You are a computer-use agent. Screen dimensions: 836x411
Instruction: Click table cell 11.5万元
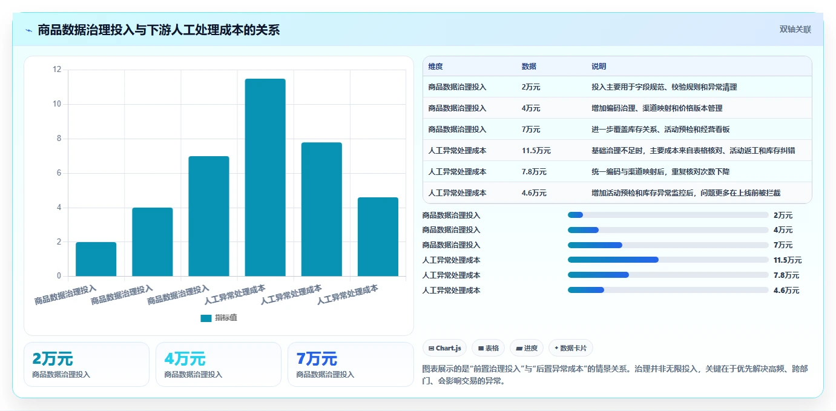[x=536, y=151]
